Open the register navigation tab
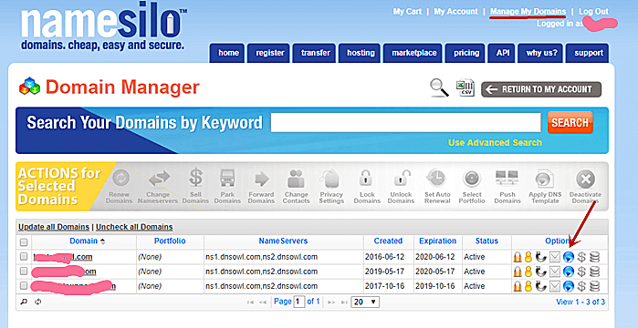The width and height of the screenshot is (638, 328). coord(269,53)
